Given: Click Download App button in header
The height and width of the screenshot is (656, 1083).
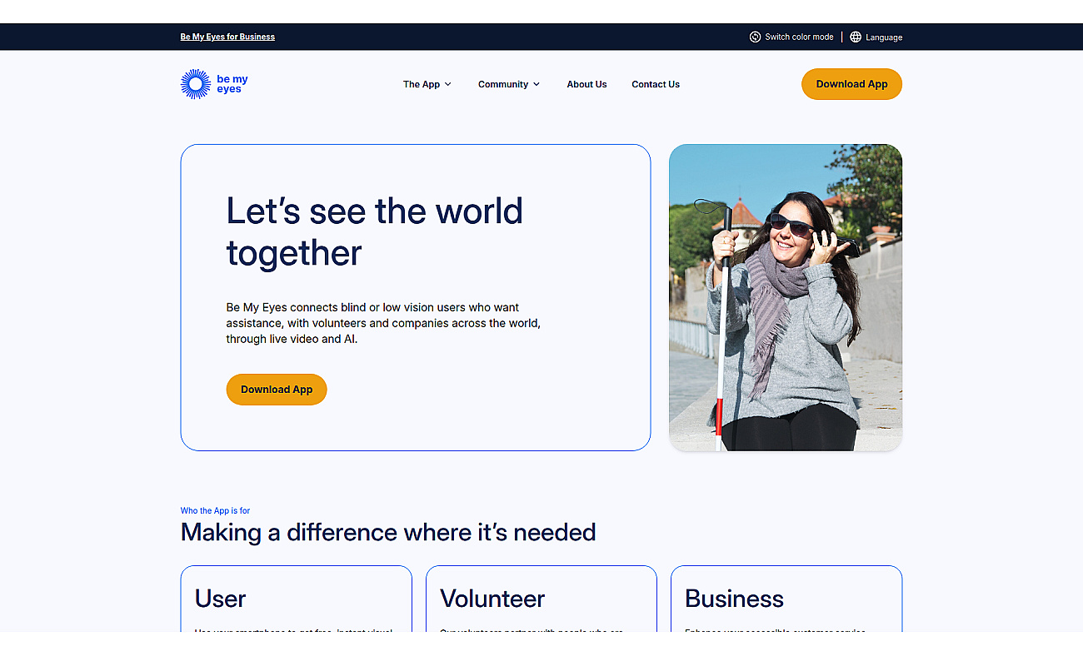Looking at the screenshot, I should click(x=851, y=84).
